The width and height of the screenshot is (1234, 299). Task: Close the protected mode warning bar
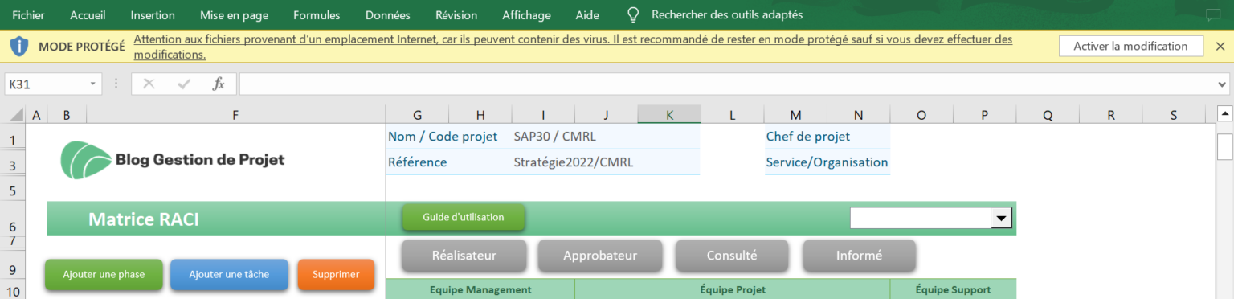pyautogui.click(x=1220, y=46)
